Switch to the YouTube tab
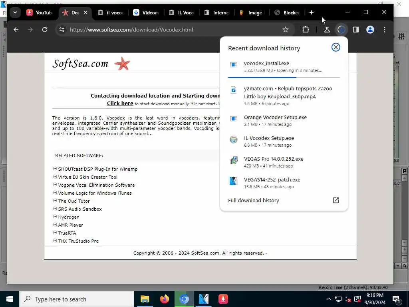This screenshot has width=409, height=307. 40,12
